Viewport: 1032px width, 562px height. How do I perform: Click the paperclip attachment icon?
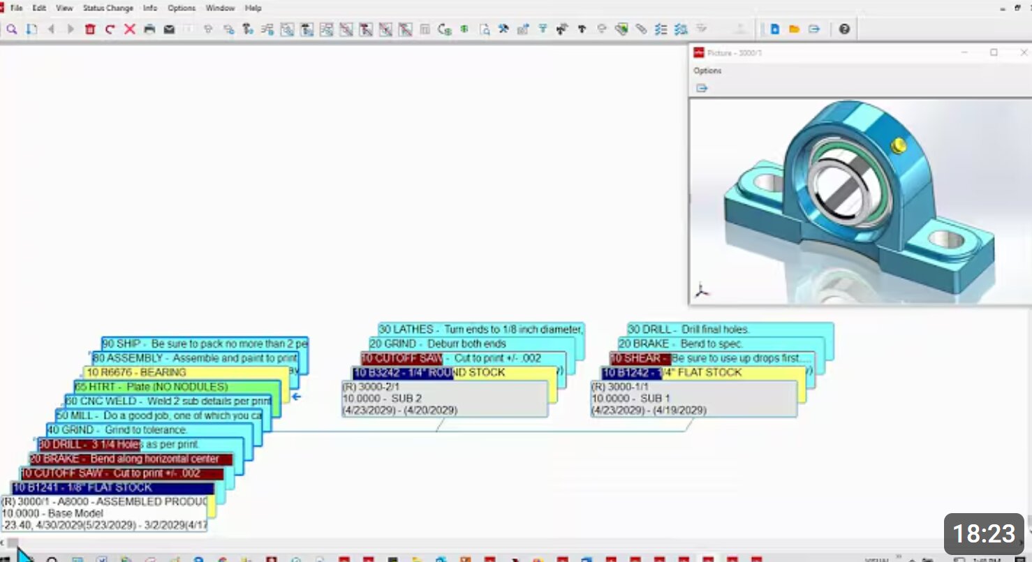click(641, 29)
